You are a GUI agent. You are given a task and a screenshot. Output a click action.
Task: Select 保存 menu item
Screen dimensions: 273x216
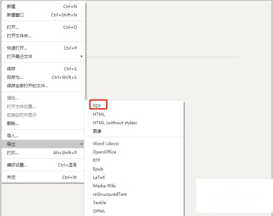(43, 69)
